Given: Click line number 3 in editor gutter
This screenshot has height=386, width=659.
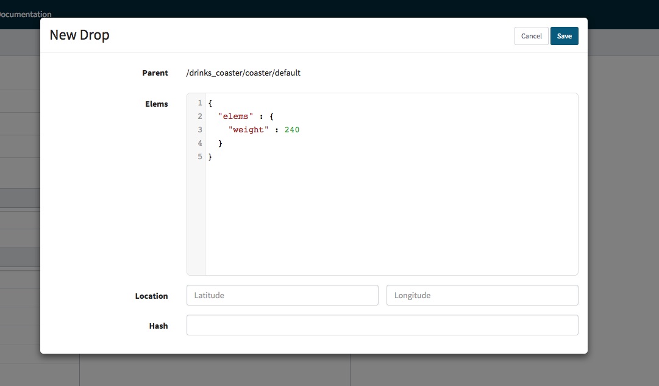Looking at the screenshot, I should 199,130.
